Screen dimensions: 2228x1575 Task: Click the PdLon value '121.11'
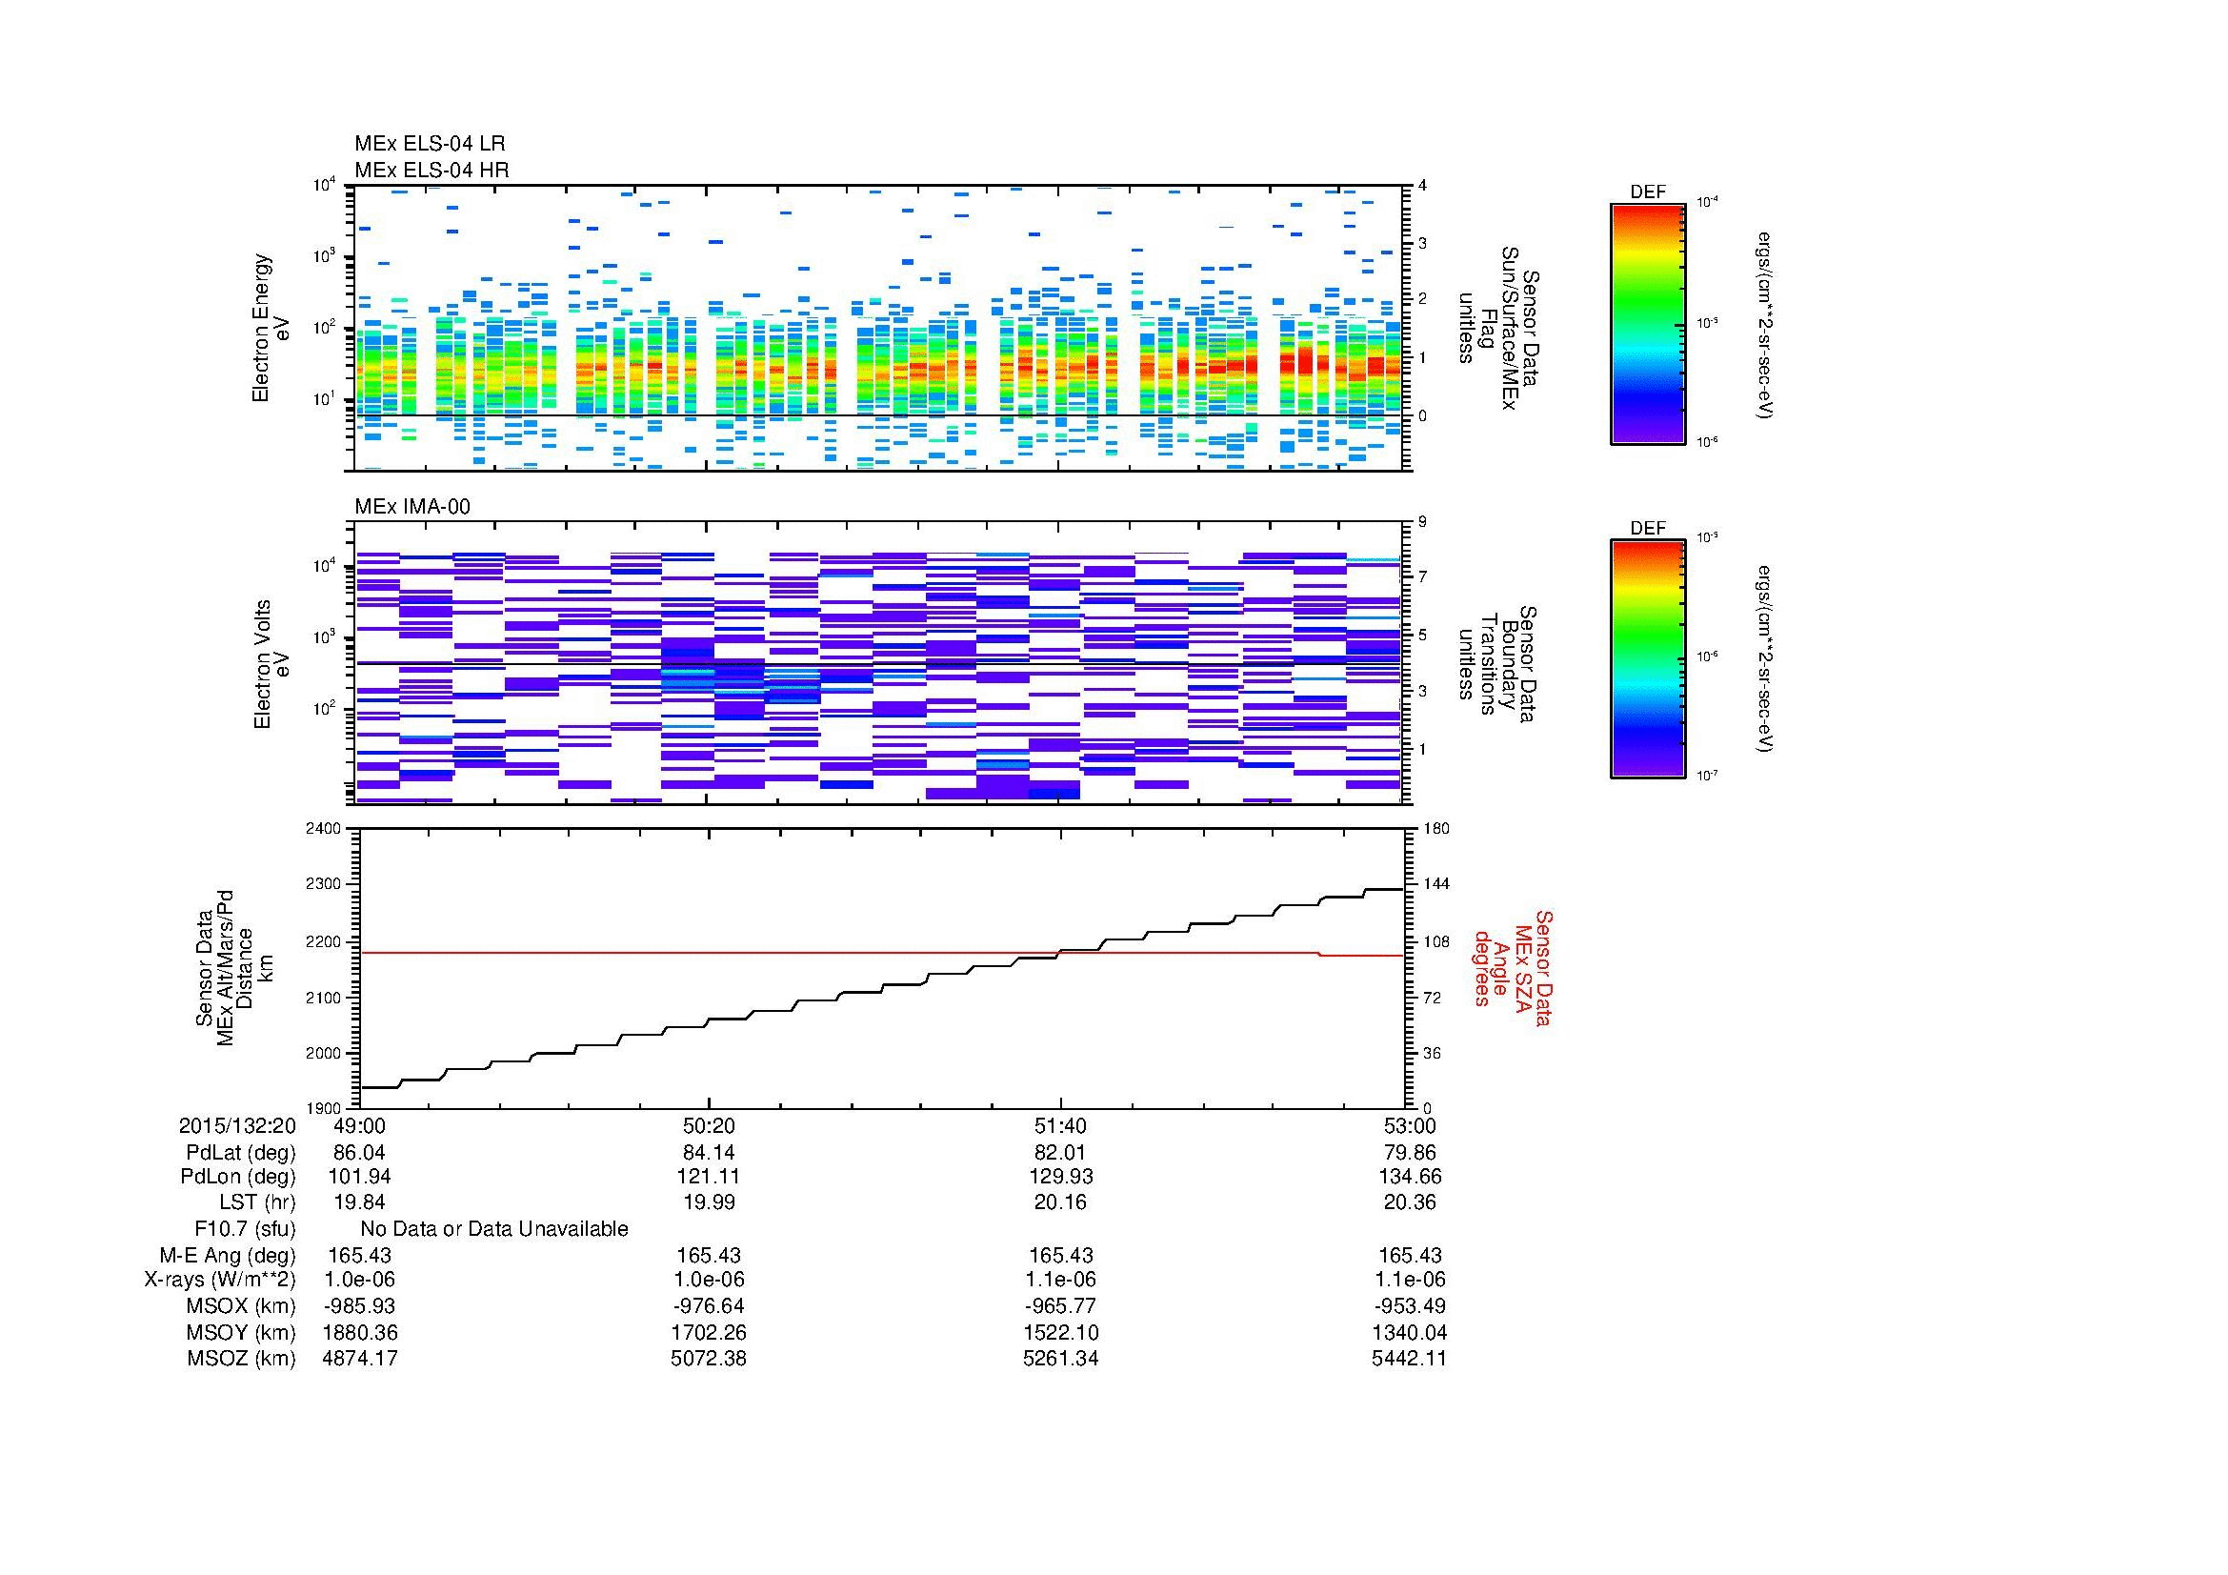pyautogui.click(x=710, y=1177)
